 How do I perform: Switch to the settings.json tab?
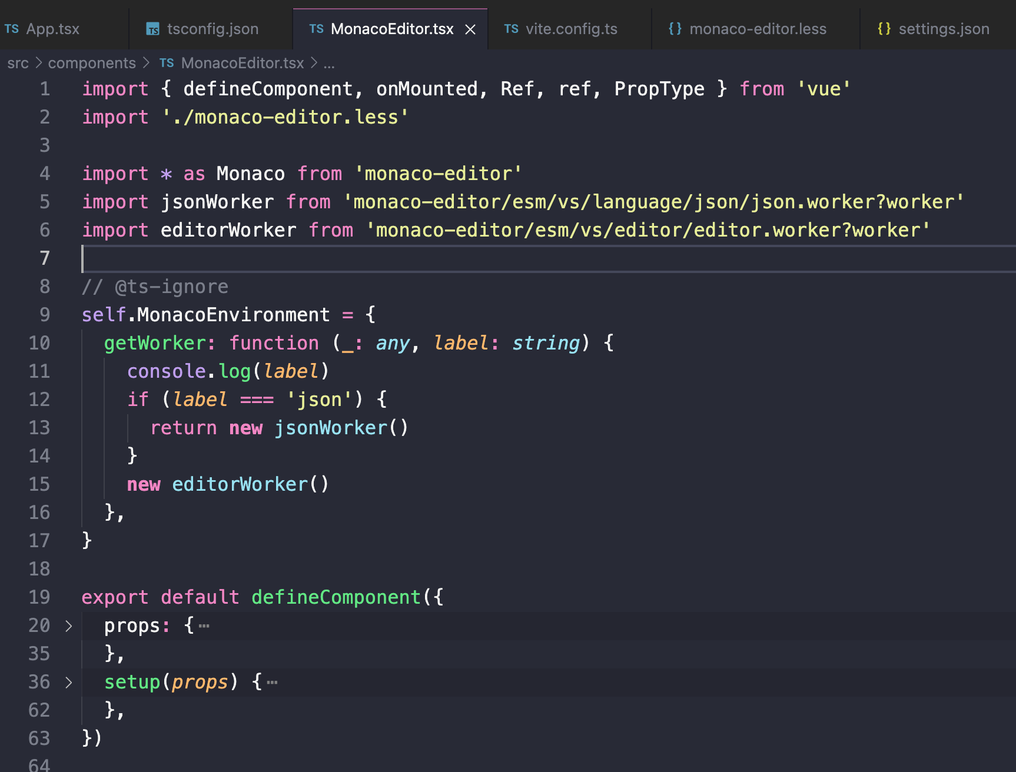point(944,28)
